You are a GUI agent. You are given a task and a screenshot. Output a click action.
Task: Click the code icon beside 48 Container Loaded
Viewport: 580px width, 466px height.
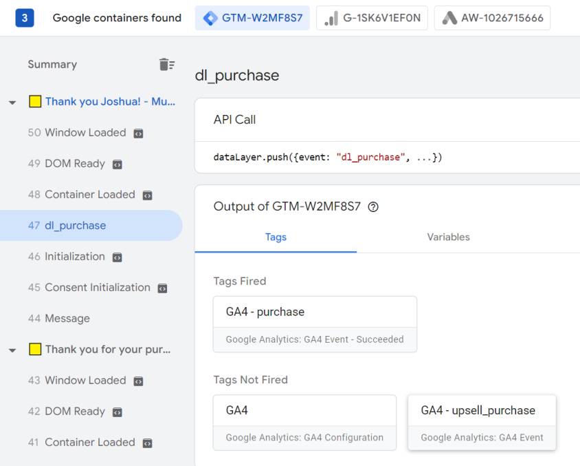click(x=147, y=195)
